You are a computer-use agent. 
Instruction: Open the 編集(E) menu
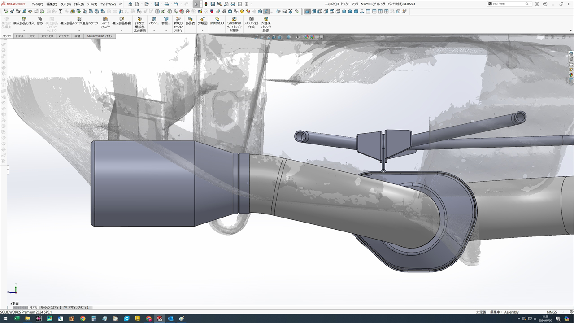[52, 4]
